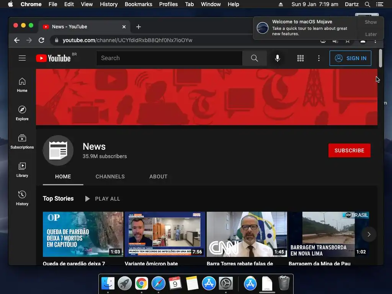
Task: Open the YouTube apps grid
Action: [300, 58]
